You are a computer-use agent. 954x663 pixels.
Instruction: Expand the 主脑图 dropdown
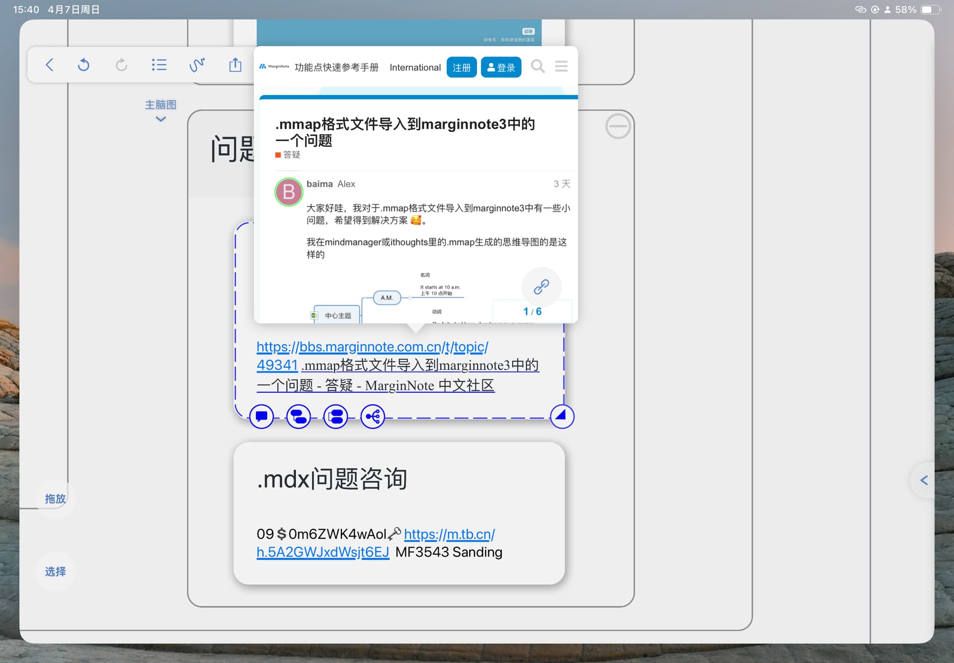click(x=160, y=110)
